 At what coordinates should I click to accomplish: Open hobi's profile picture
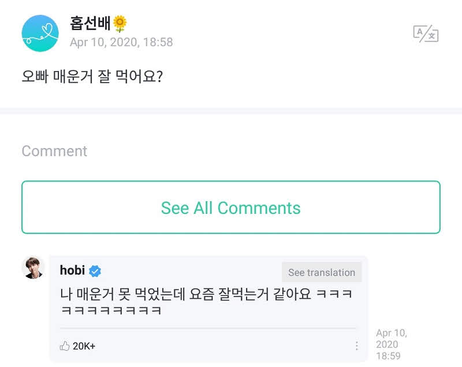click(33, 268)
